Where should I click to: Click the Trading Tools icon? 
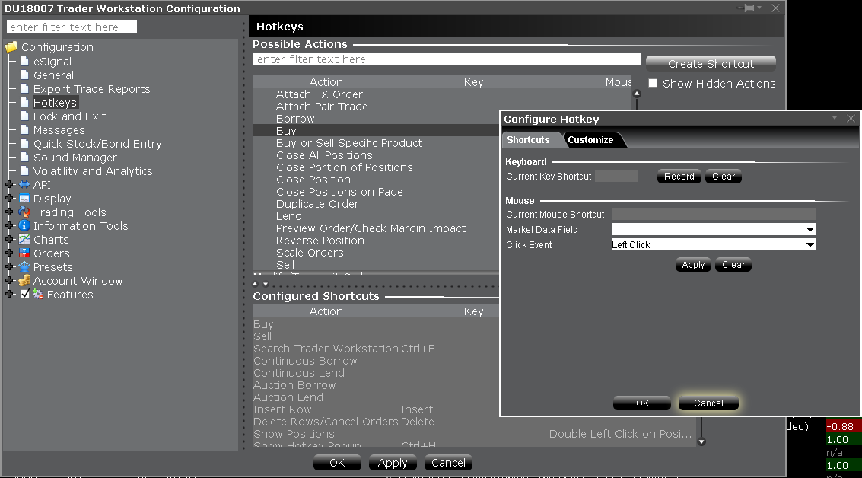[x=24, y=212]
